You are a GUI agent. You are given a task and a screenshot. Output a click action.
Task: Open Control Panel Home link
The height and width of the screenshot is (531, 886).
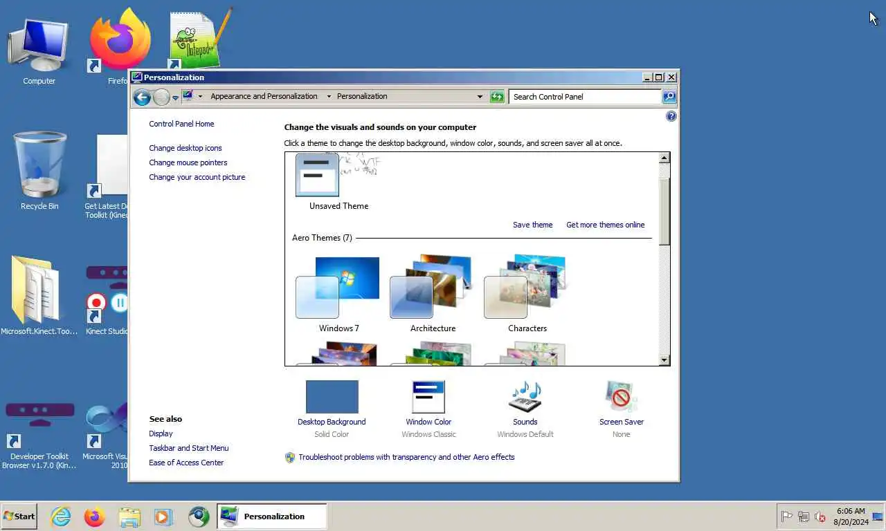pyautogui.click(x=181, y=124)
